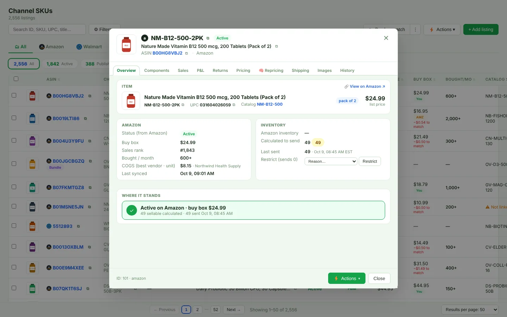Copy icon beside B01MSNE5JN row

(89, 207)
